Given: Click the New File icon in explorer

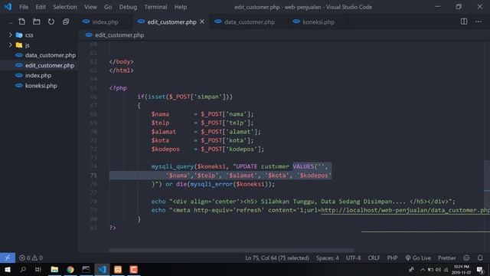Looking at the screenshot, I should (x=21, y=21).
